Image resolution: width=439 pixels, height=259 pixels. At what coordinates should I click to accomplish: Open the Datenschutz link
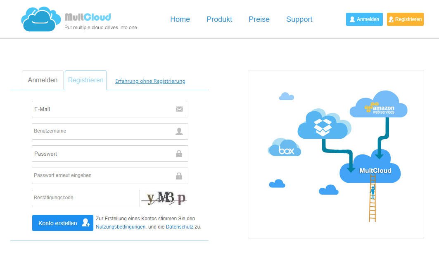180,226
